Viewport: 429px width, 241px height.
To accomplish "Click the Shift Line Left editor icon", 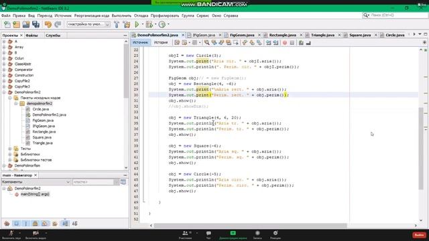I will click(x=268, y=43).
